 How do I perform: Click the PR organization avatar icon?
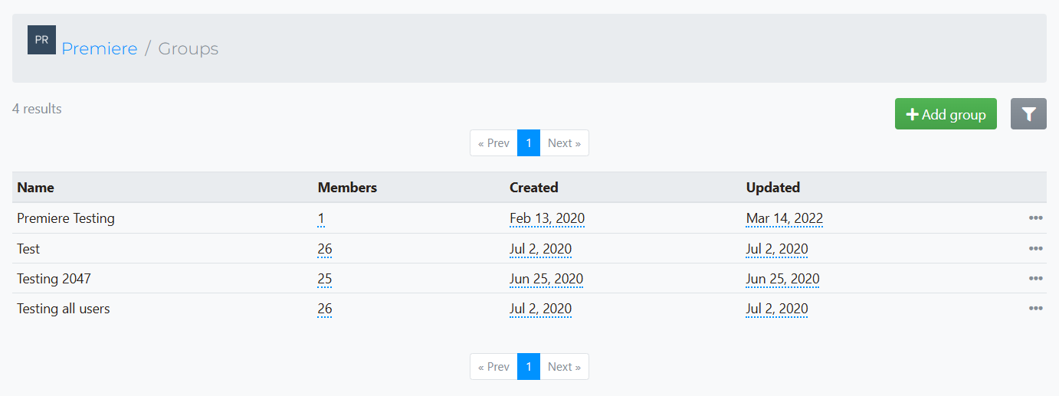click(x=41, y=40)
